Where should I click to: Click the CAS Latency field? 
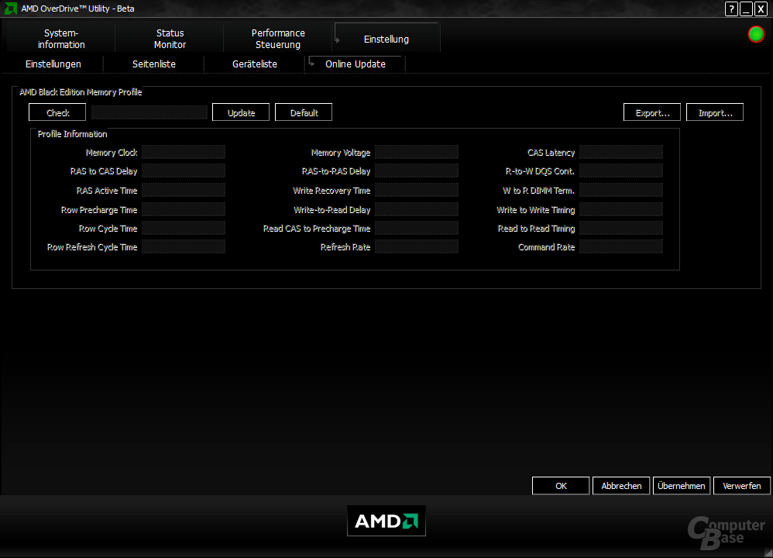coord(621,152)
